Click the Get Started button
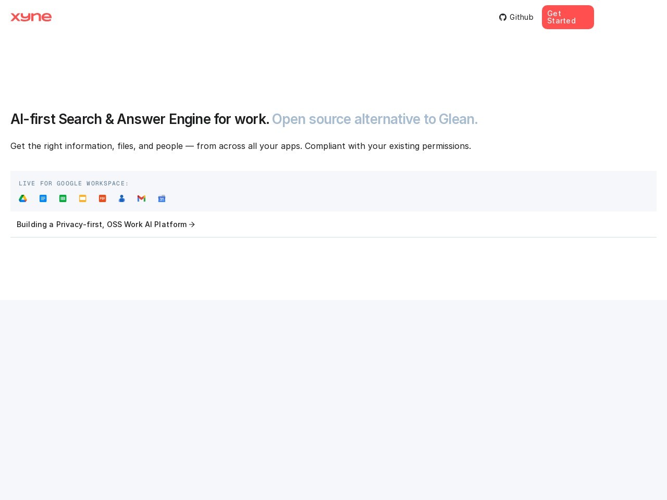The width and height of the screenshot is (667, 500). [568, 17]
